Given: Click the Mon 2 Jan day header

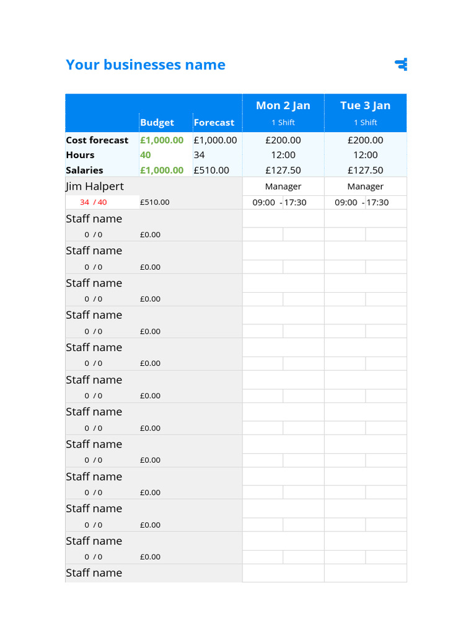Looking at the screenshot, I should pyautogui.click(x=283, y=105).
